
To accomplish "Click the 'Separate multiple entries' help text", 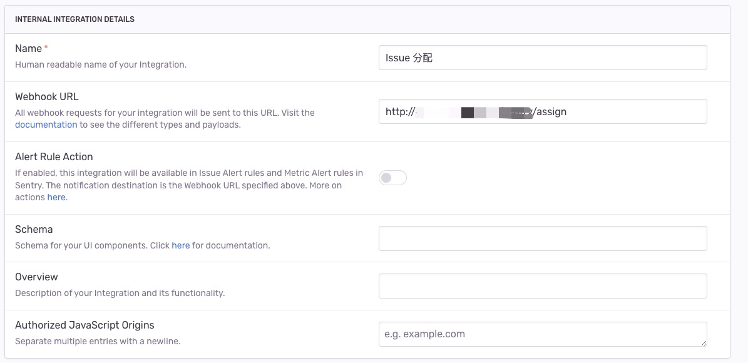I will point(98,342).
